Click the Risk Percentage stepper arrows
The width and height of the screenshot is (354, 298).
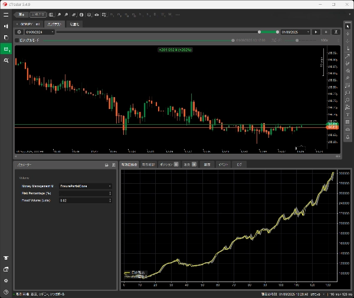click(x=110, y=193)
